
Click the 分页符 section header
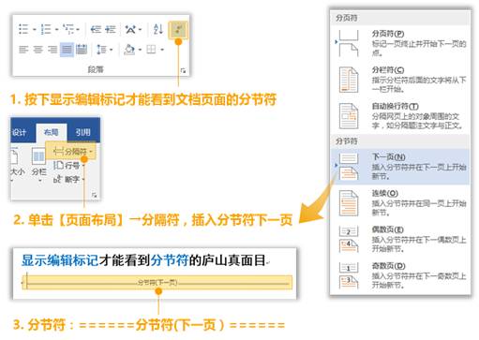click(347, 18)
